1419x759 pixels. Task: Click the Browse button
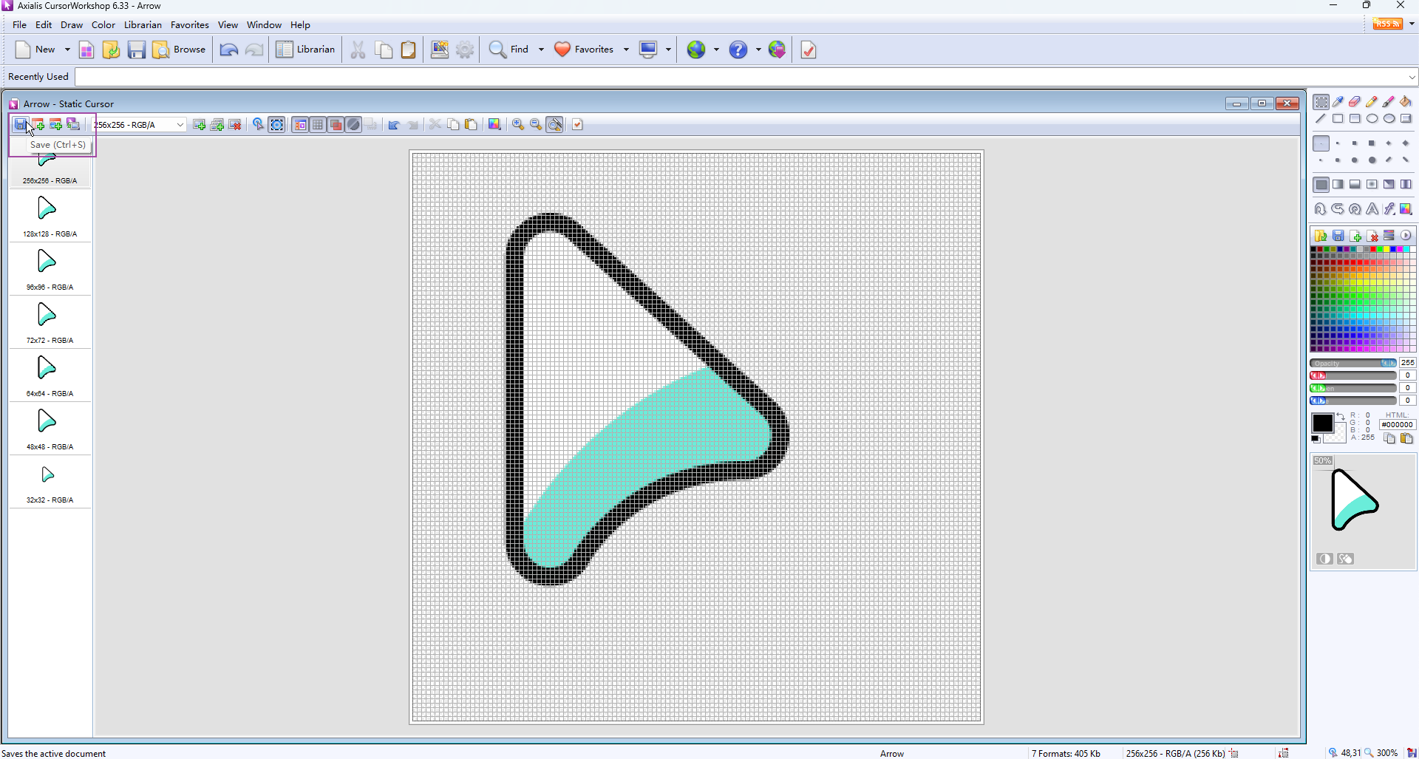click(x=180, y=50)
